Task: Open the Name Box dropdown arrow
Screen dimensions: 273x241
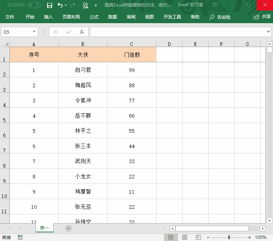Action: (x=34, y=32)
